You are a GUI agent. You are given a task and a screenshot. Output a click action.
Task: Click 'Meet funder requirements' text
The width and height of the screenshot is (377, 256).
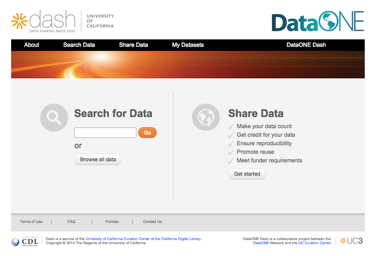coord(270,161)
